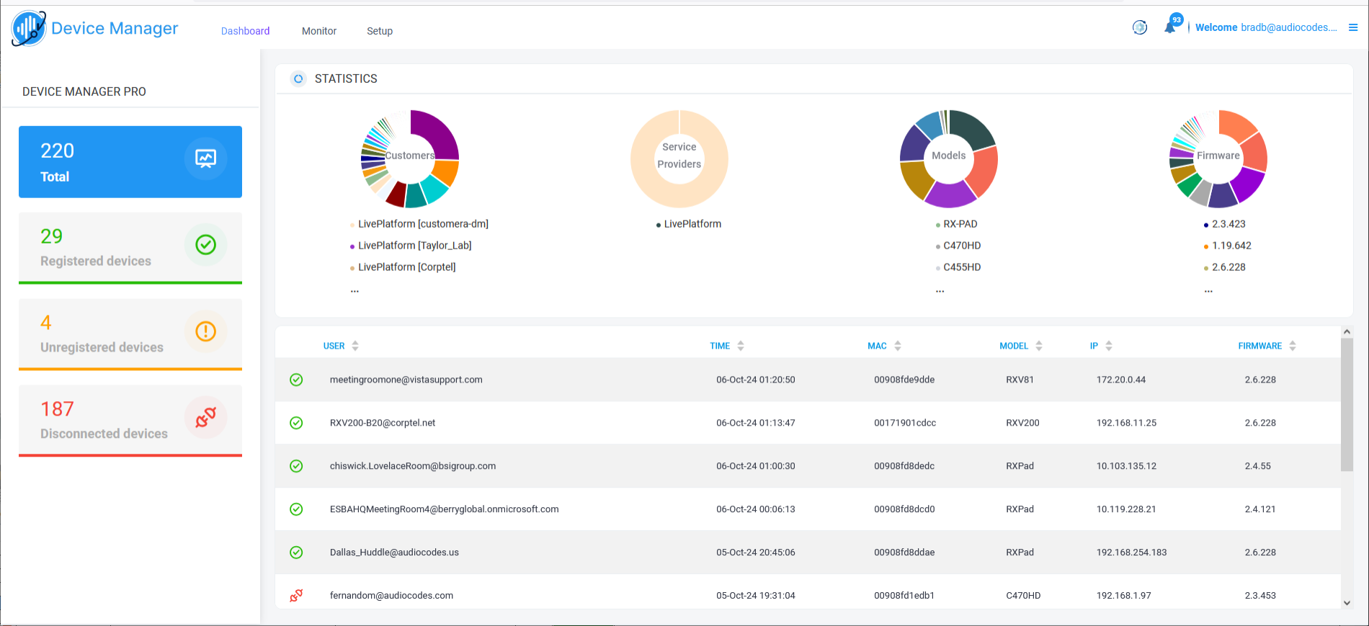Click the red disconnected plug icon on card
The height and width of the screenshot is (626, 1369).
tap(206, 418)
